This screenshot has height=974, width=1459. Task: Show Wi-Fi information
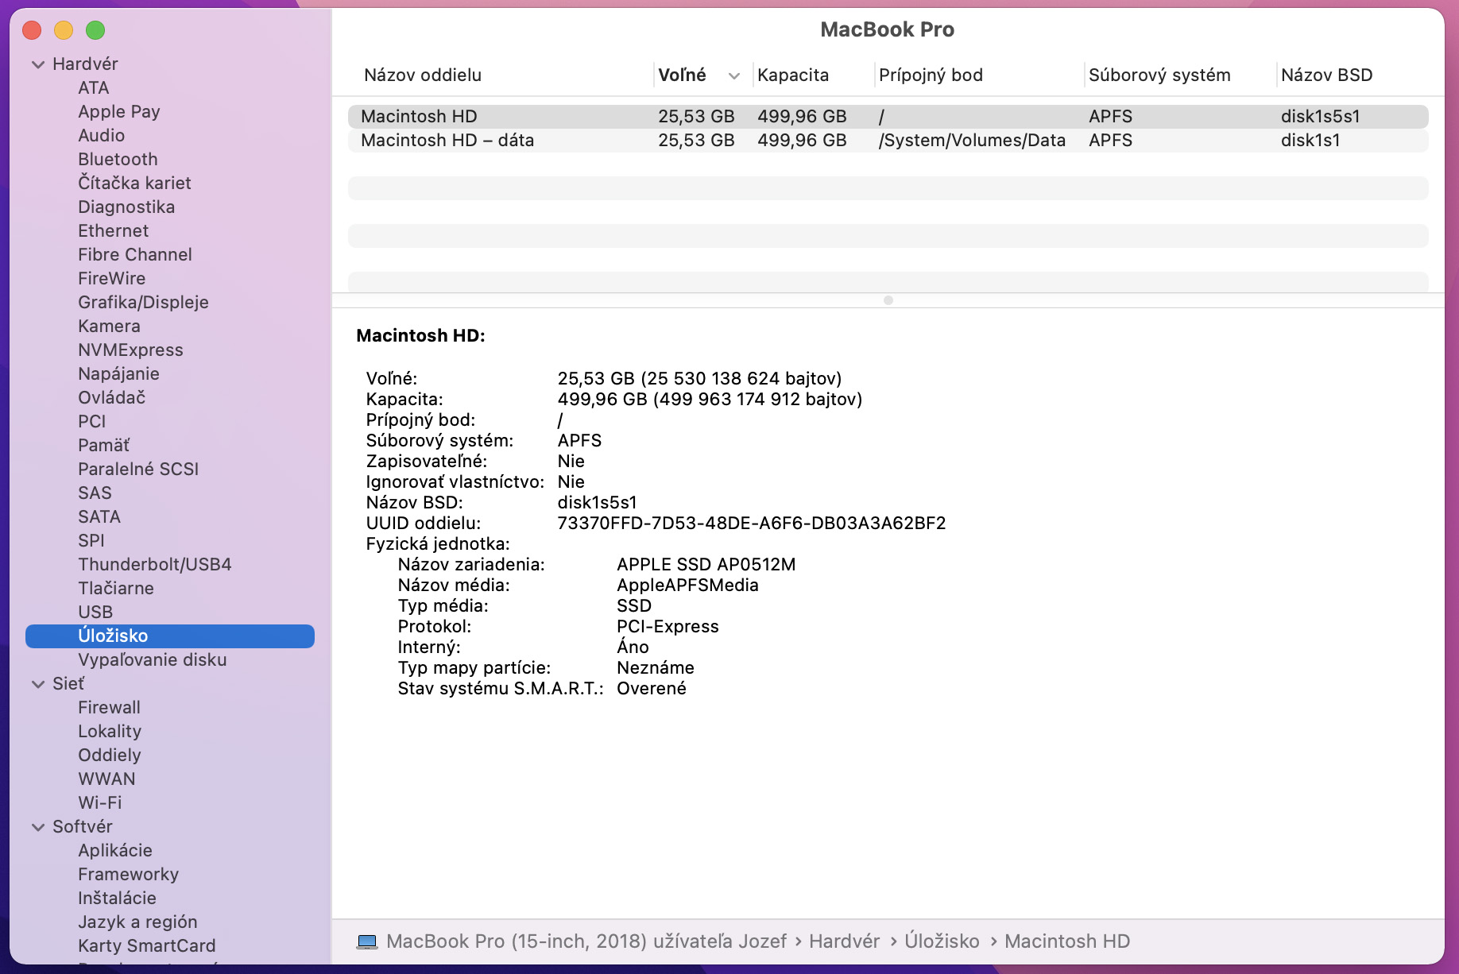click(100, 803)
